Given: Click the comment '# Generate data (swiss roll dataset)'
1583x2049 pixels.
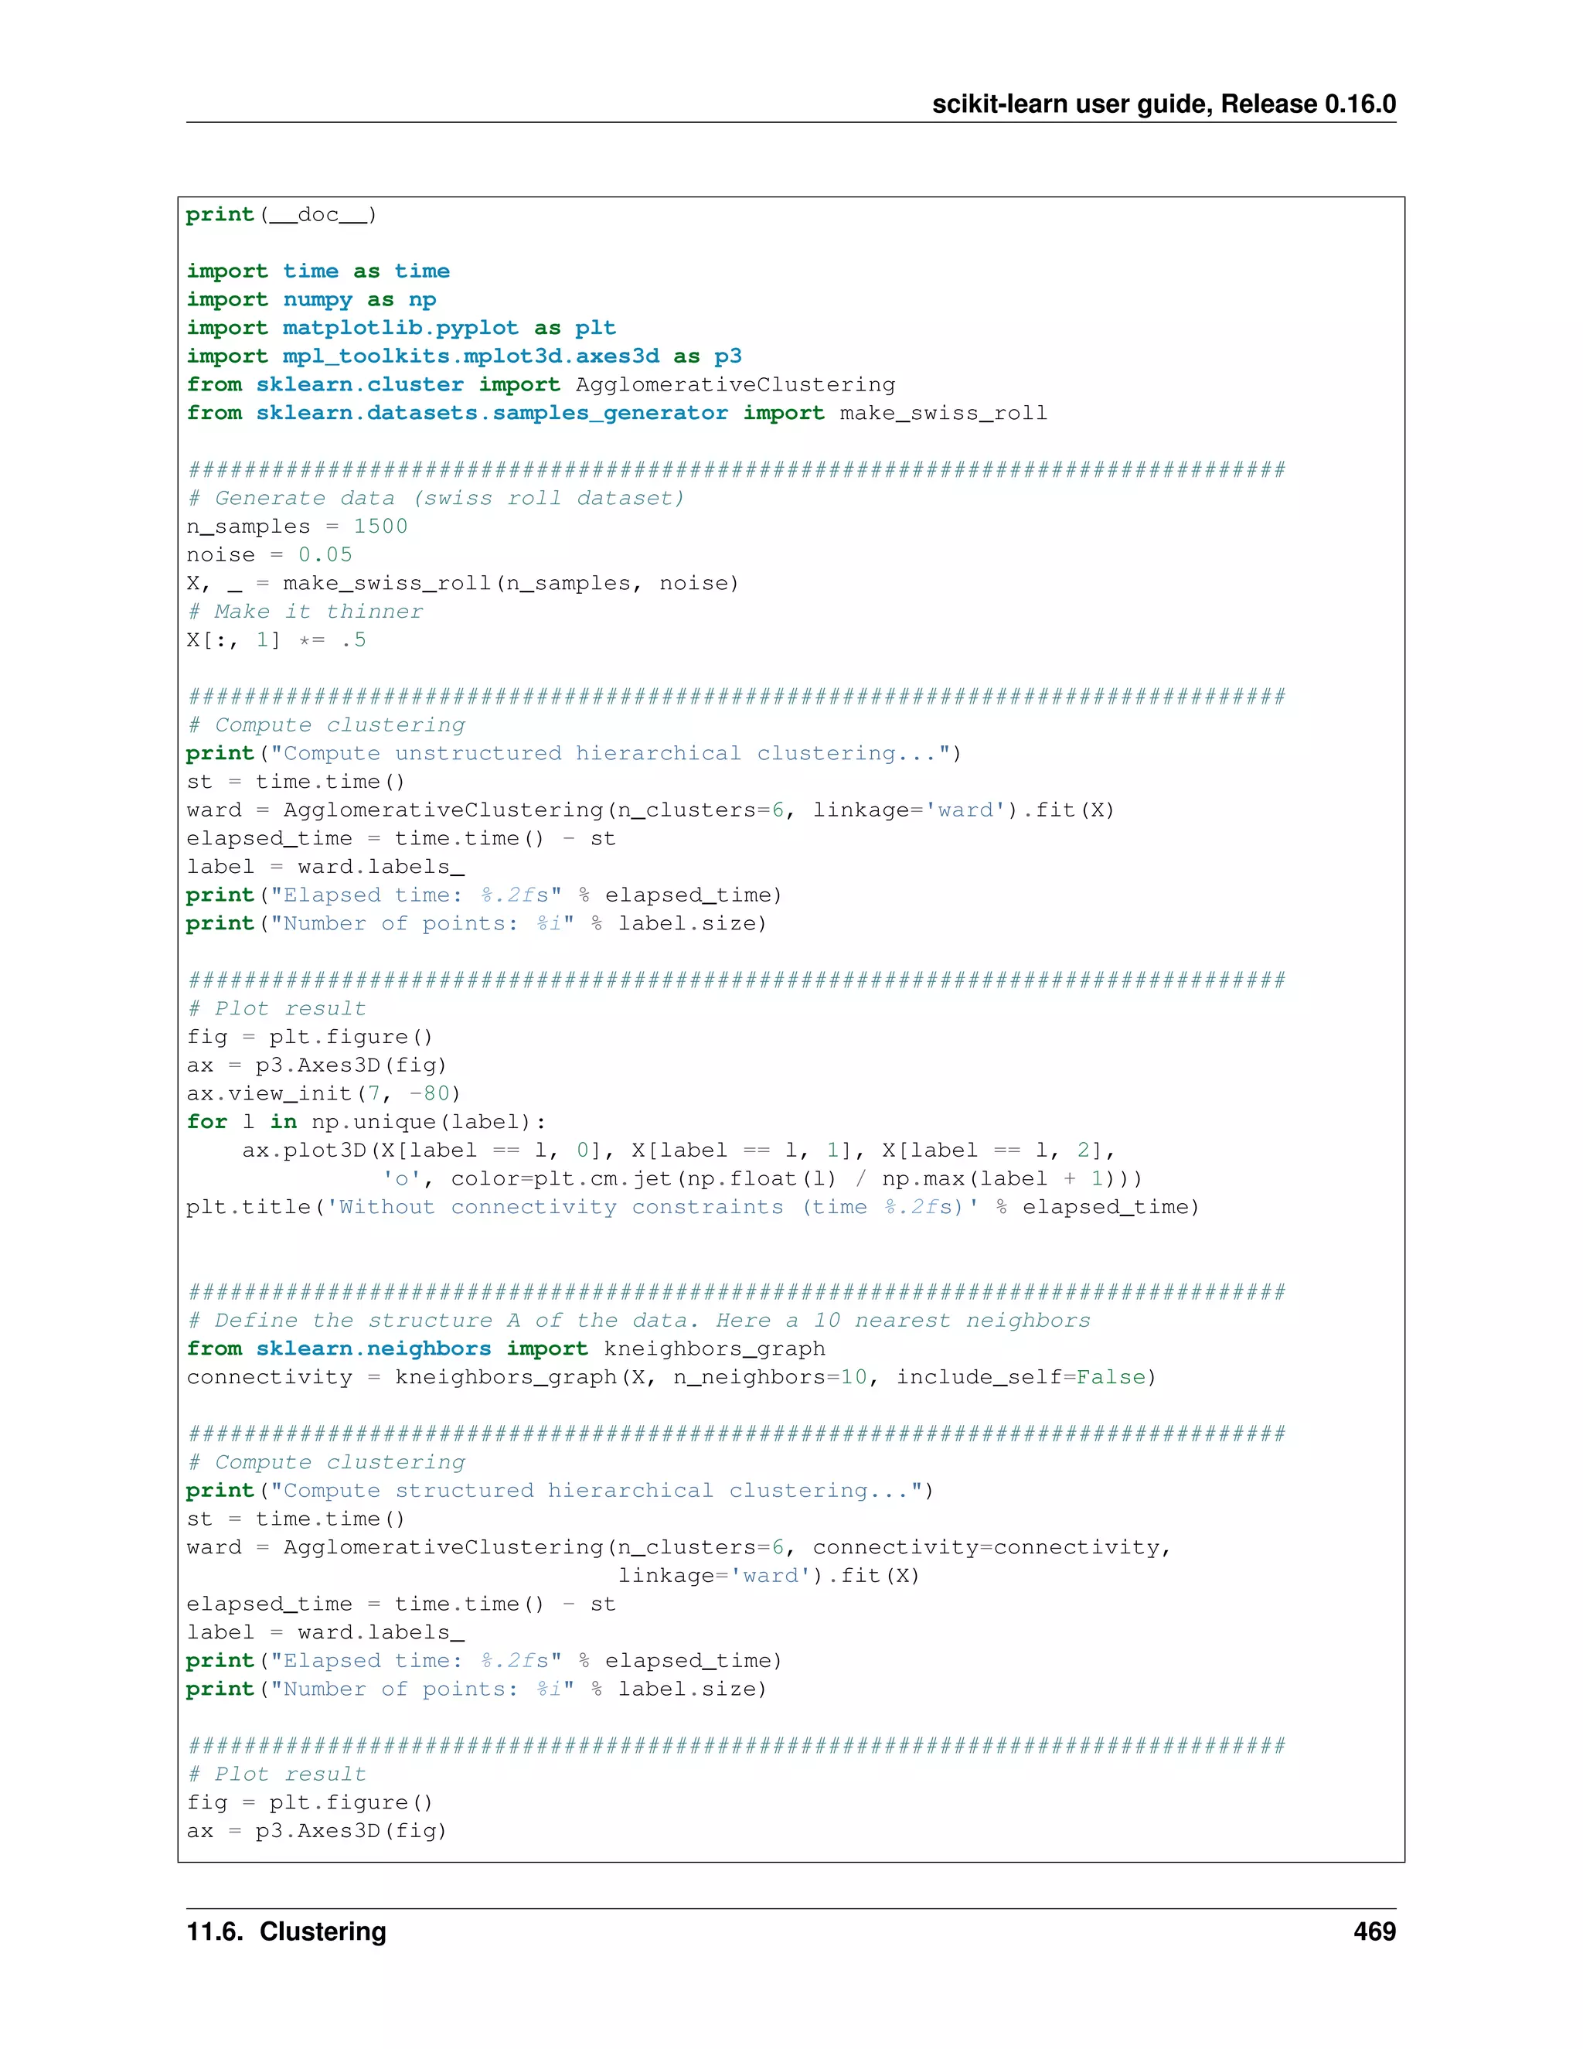Looking at the screenshot, I should point(436,498).
